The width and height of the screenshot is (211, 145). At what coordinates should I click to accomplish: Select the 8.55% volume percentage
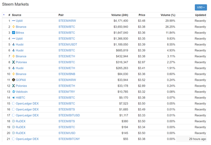171,44
